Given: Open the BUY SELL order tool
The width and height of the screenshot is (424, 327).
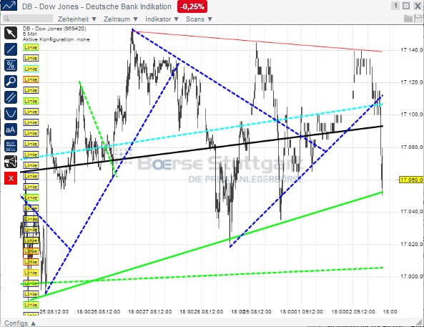Looking at the screenshot, I should pyautogui.click(x=11, y=146).
